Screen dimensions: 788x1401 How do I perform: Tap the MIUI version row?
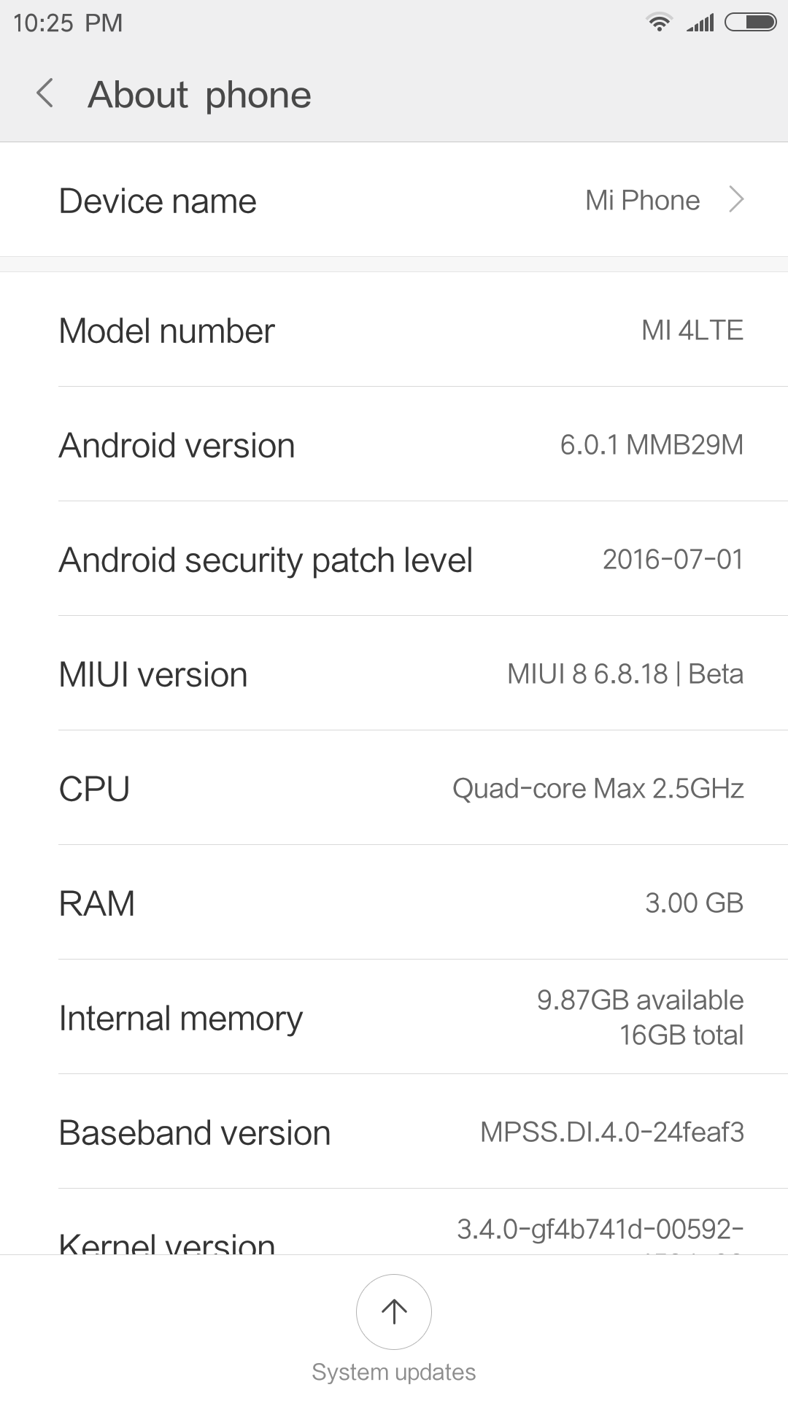pos(394,674)
